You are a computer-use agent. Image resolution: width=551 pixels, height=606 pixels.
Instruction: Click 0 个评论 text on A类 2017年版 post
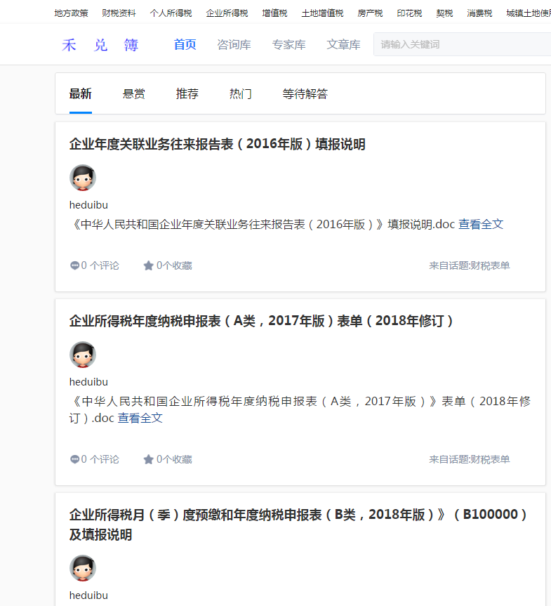pos(100,459)
